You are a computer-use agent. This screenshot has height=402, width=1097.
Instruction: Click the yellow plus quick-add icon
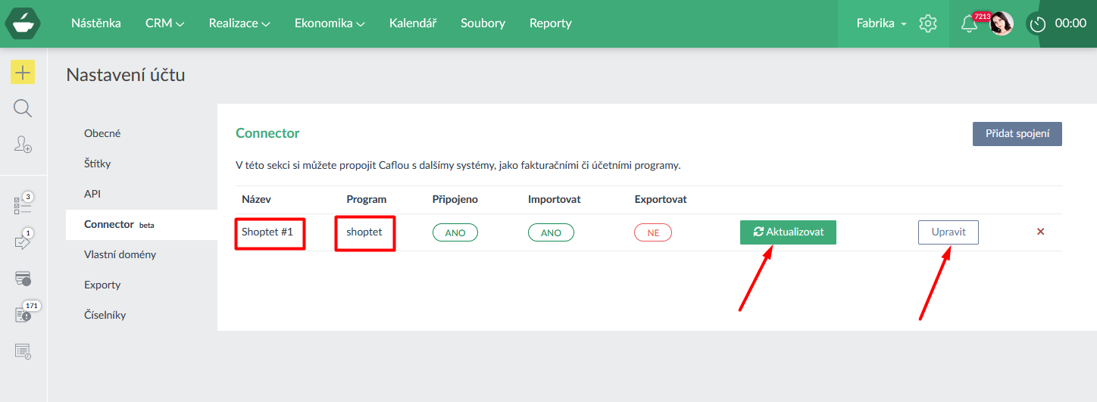23,72
